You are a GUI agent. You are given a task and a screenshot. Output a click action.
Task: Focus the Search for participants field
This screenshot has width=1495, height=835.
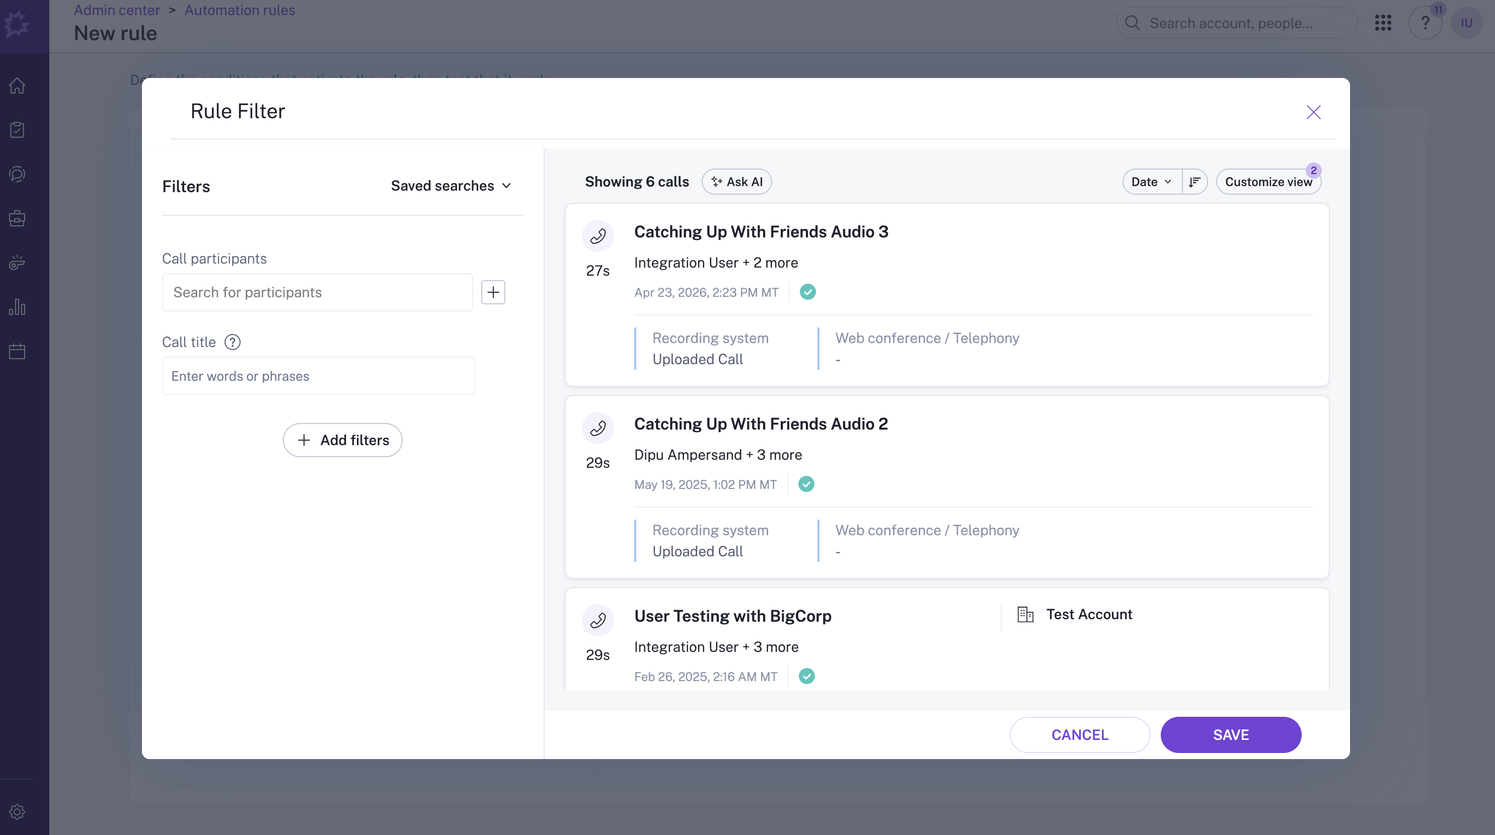(x=318, y=292)
